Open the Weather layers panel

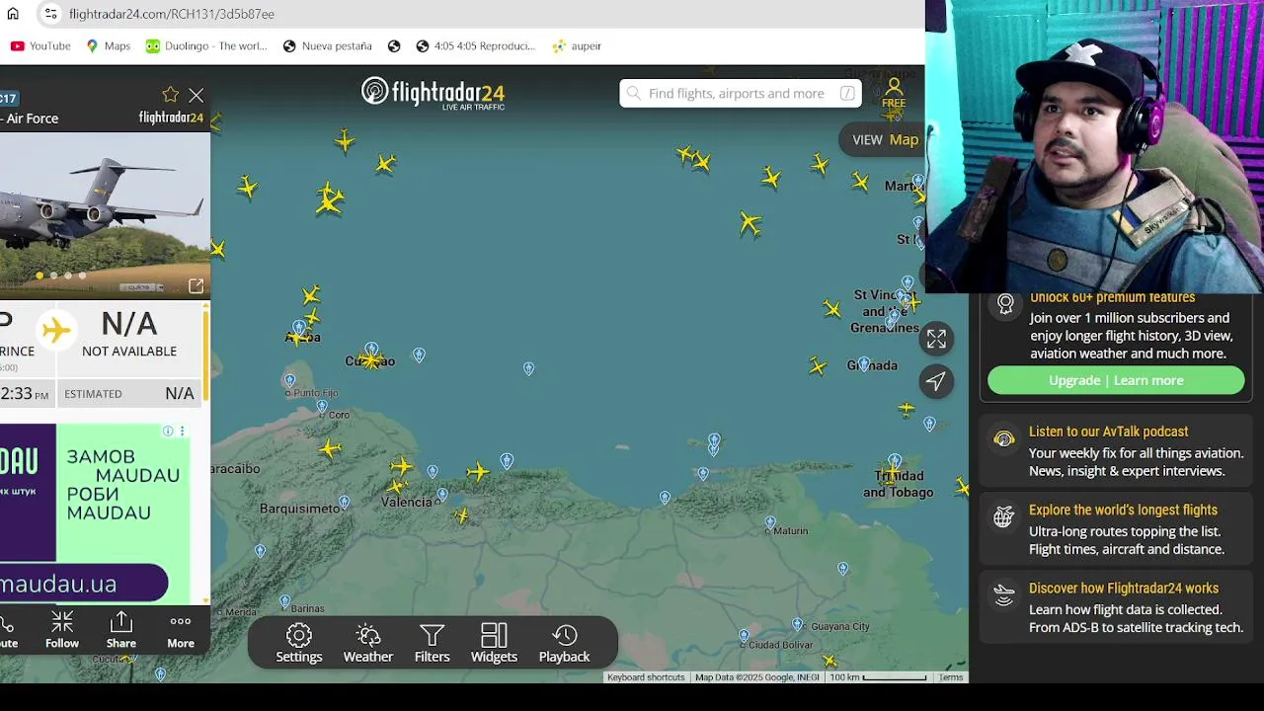pyautogui.click(x=368, y=643)
